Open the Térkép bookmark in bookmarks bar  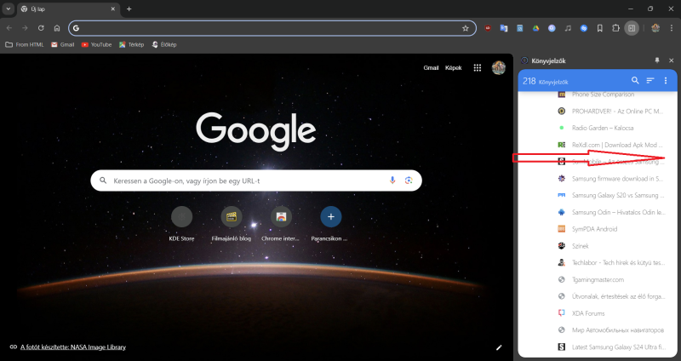(x=132, y=44)
